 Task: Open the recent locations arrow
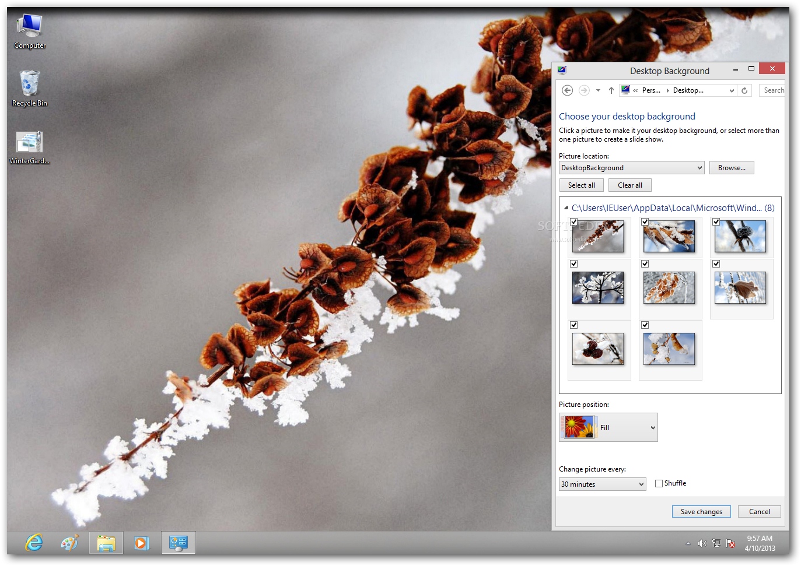point(598,90)
